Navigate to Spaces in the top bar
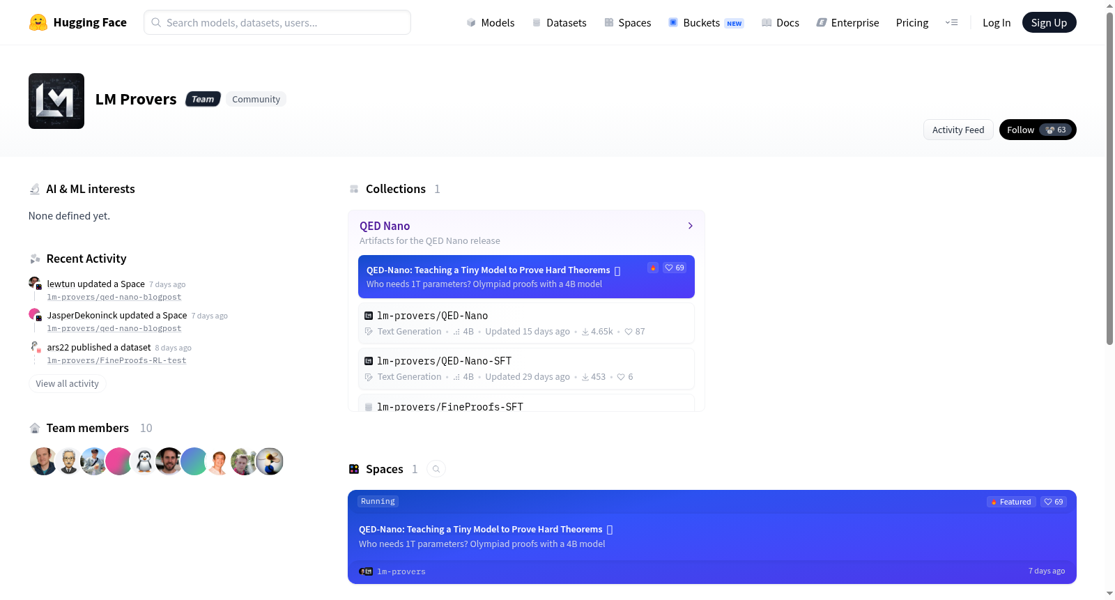 (627, 23)
